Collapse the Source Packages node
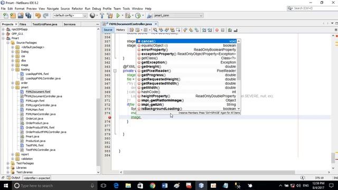Viewport: 338px width, 190px height. [8, 43]
